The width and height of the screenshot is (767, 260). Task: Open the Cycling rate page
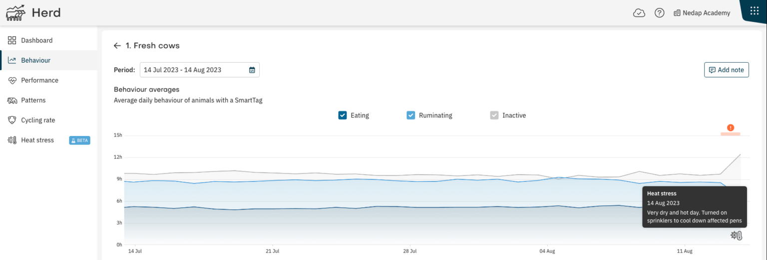pos(38,120)
